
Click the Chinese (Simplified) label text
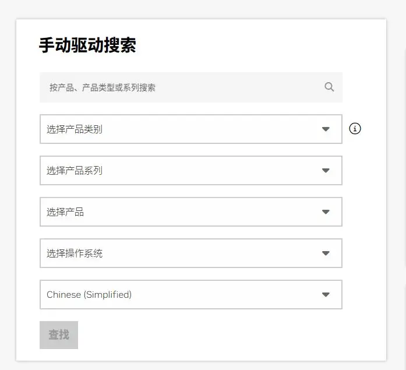89,295
